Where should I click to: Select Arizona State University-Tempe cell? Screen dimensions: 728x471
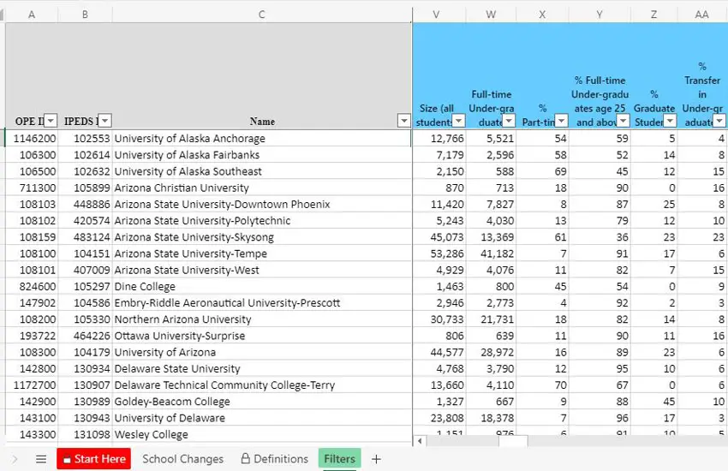click(262, 253)
